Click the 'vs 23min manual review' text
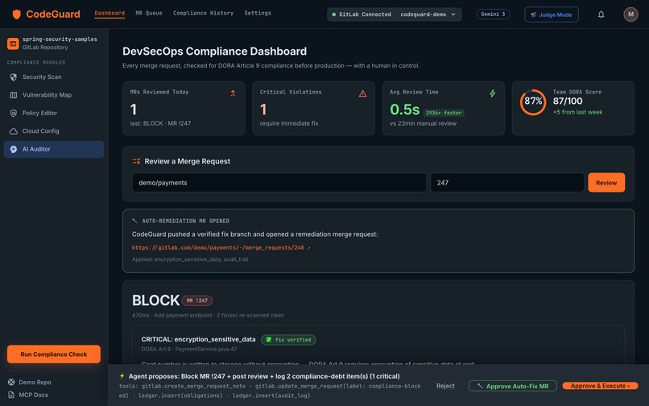649x406 pixels. [423, 123]
